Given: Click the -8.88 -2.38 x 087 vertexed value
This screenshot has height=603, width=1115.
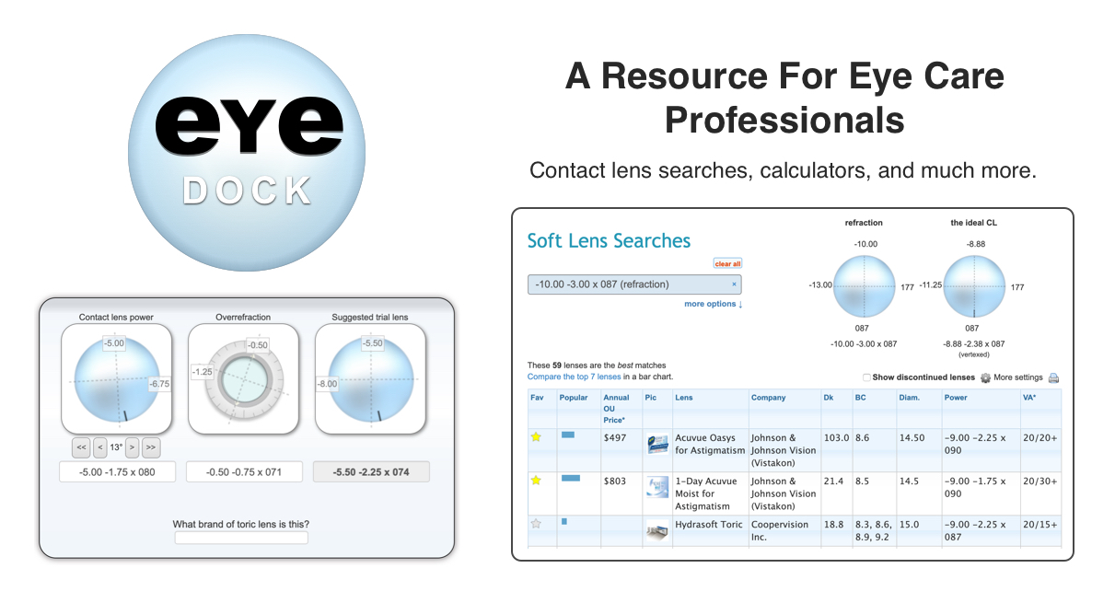Looking at the screenshot, I should point(973,343).
